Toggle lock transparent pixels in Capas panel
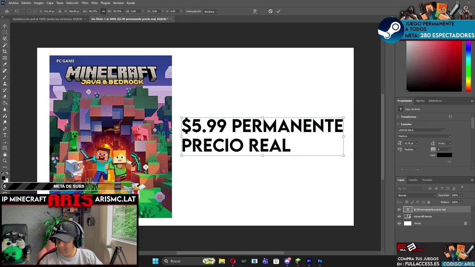This screenshot has width=475, height=267. pyautogui.click(x=406, y=202)
